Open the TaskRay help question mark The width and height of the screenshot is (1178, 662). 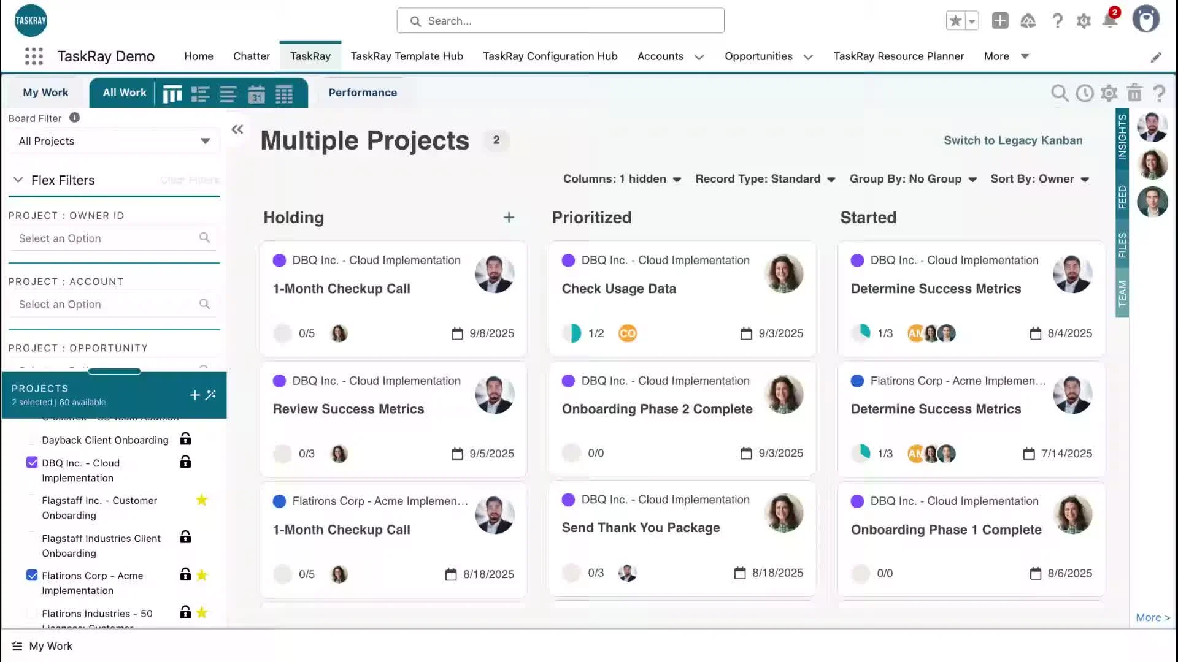coord(1159,93)
